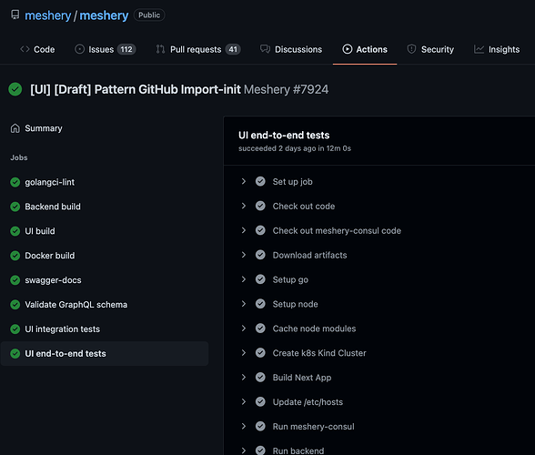Open the Insights tab

click(x=497, y=49)
